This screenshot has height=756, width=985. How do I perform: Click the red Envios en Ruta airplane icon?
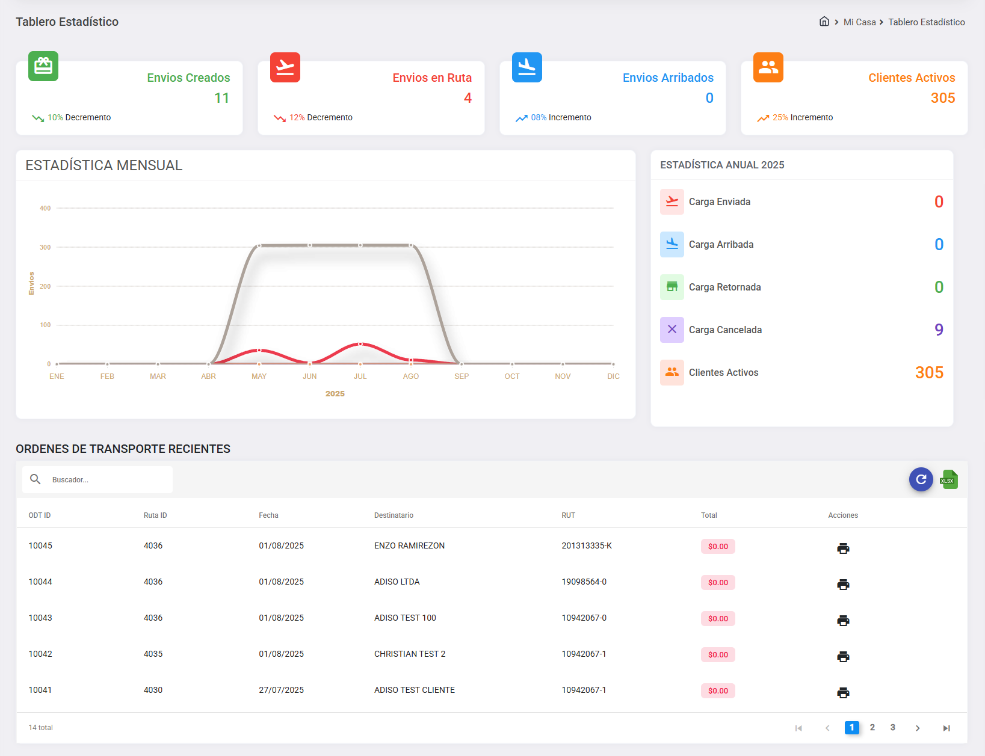[285, 67]
